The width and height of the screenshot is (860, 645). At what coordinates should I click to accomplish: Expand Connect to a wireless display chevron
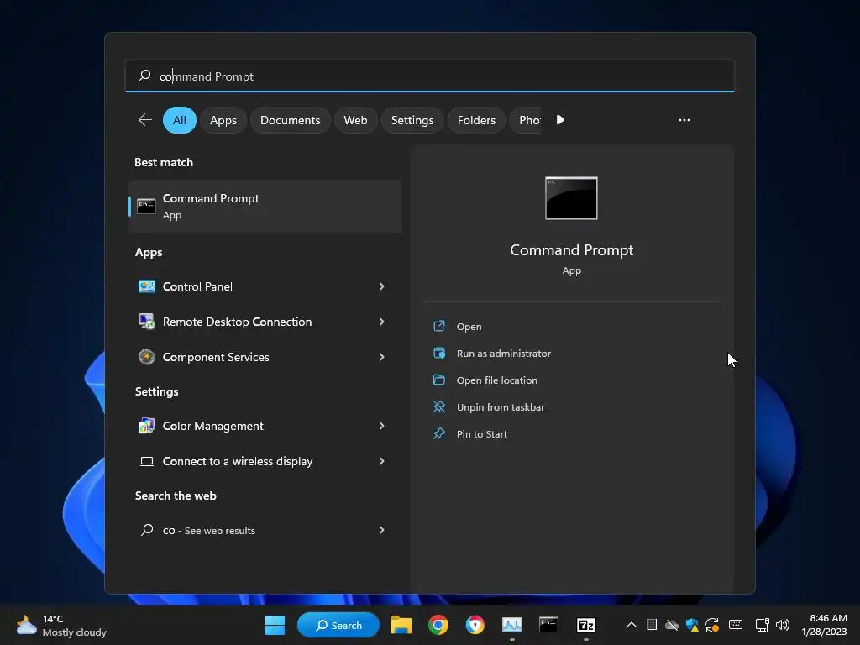pyautogui.click(x=382, y=461)
